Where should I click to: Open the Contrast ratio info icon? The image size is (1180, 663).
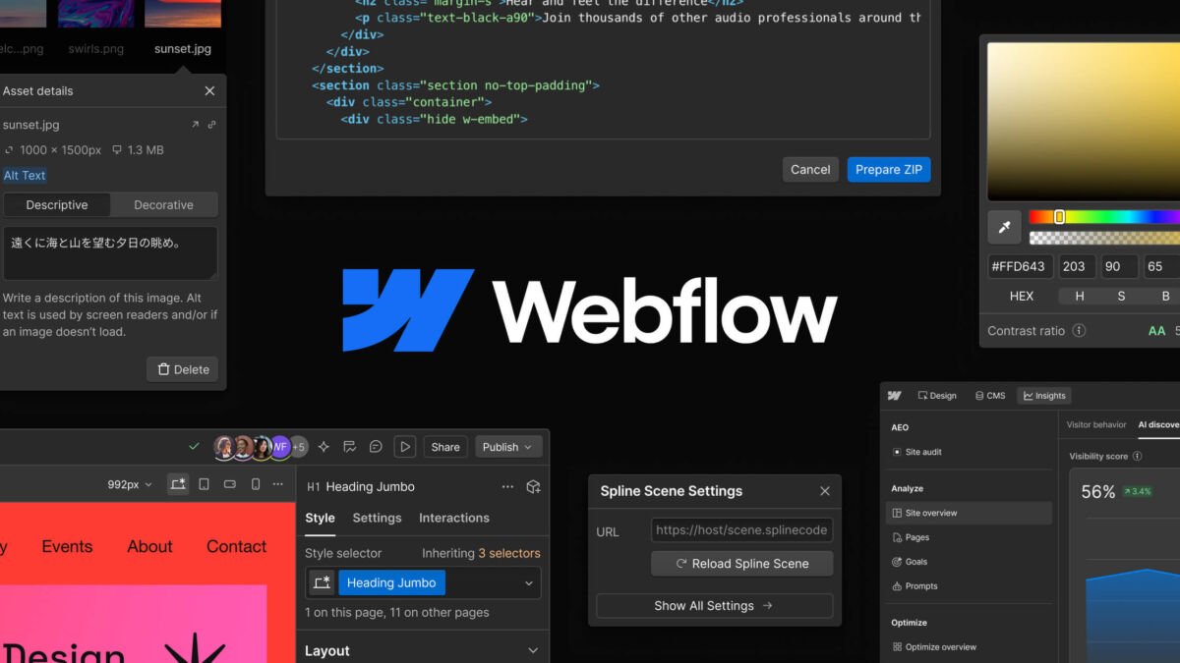[1080, 331]
